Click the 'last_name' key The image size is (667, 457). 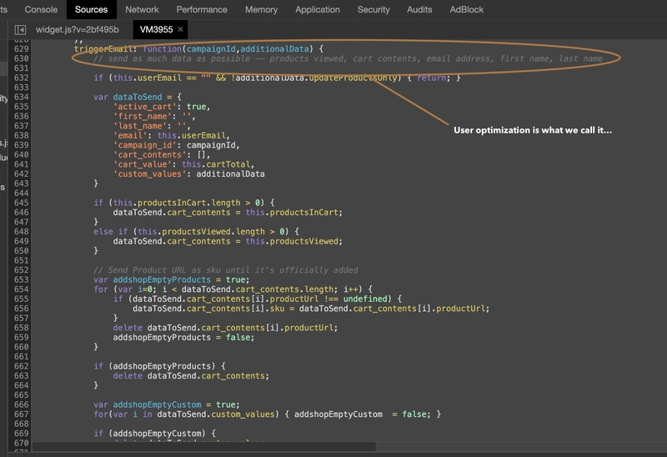coord(140,126)
